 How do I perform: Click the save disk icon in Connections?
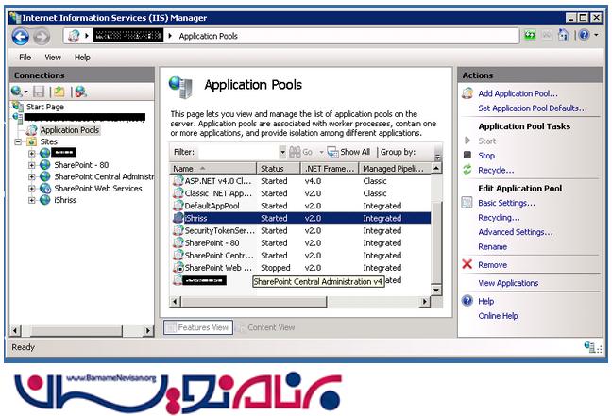pyautogui.click(x=39, y=92)
